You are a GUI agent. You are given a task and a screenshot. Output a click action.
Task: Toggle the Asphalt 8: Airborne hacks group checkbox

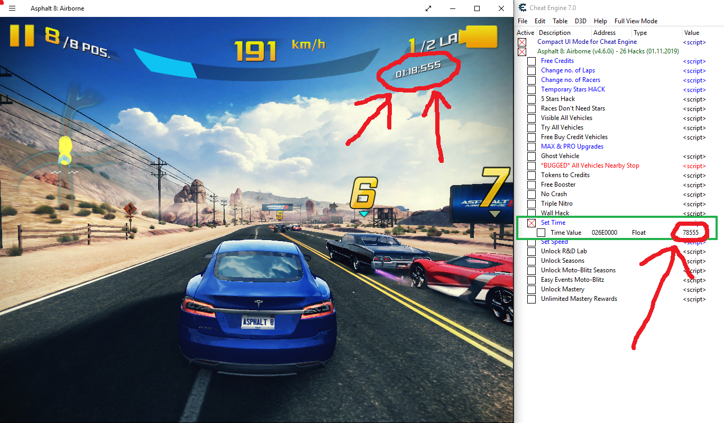522,52
